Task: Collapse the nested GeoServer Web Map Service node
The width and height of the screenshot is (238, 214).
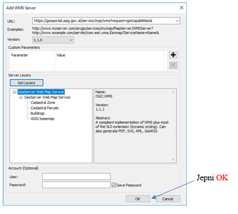Action: (21, 97)
